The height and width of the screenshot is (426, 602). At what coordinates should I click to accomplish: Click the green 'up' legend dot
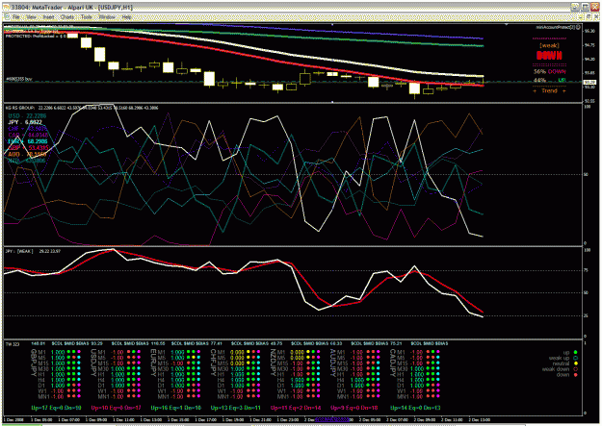pyautogui.click(x=575, y=352)
